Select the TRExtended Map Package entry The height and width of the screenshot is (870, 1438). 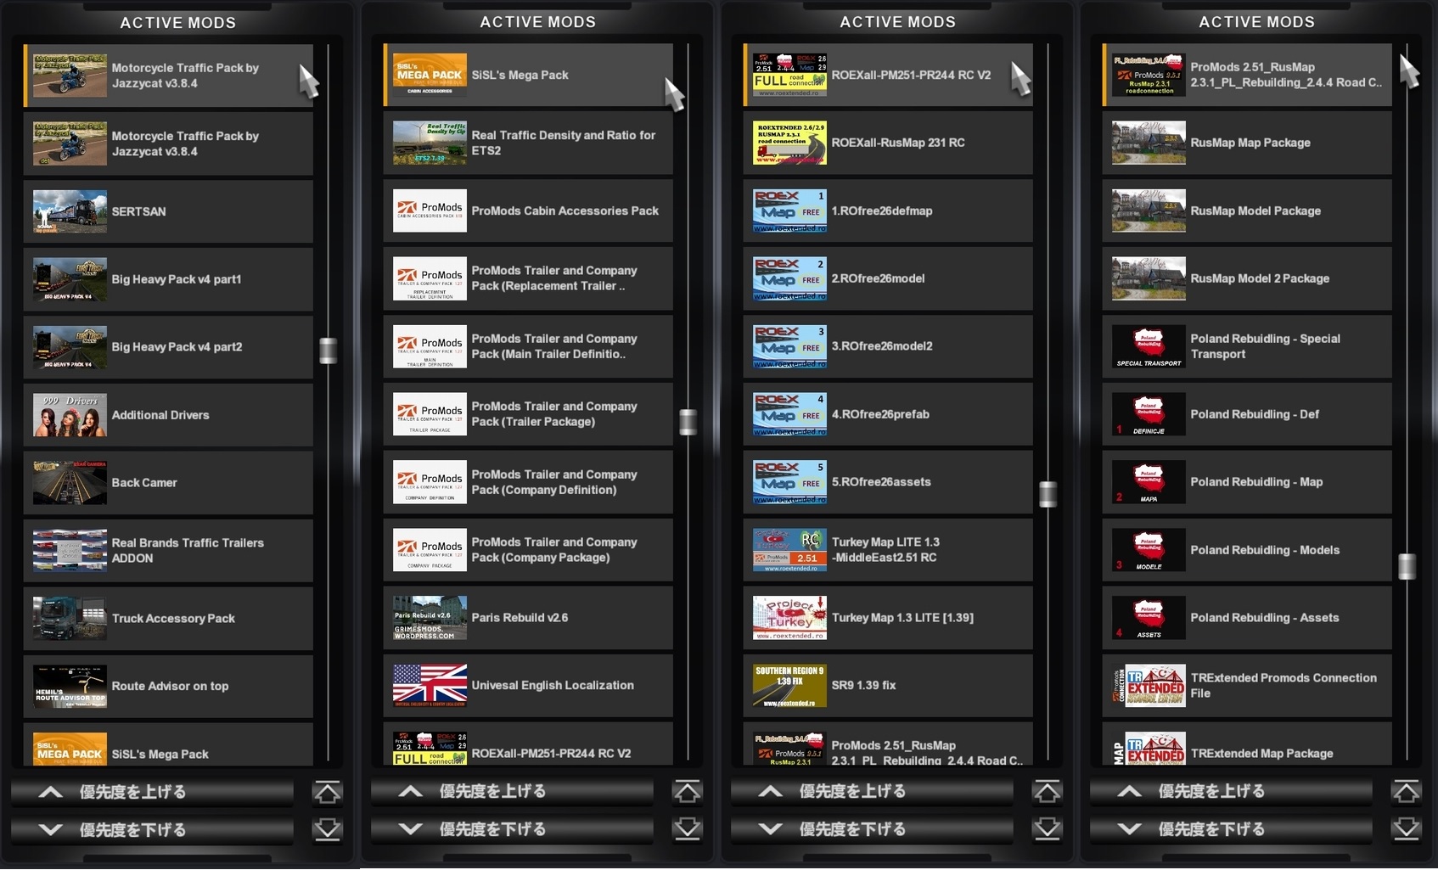[x=1247, y=744]
